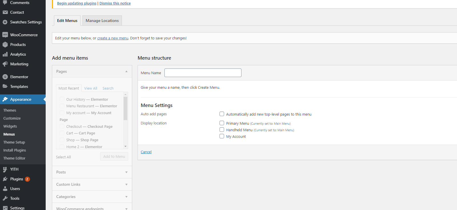Check the Primary Menu display location
This screenshot has width=457, height=210.
pyautogui.click(x=222, y=123)
